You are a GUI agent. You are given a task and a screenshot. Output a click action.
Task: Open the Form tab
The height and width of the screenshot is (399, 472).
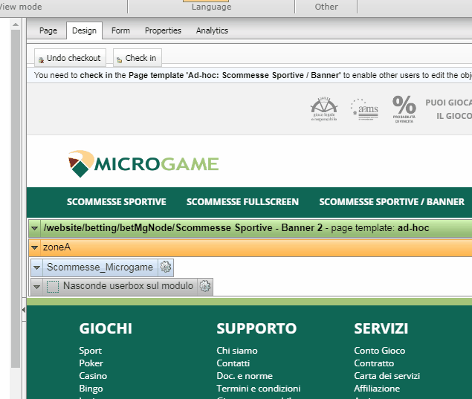point(120,30)
